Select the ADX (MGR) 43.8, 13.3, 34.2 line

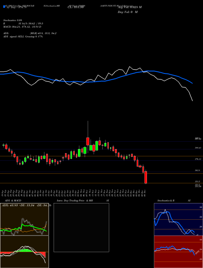coord(30,33)
